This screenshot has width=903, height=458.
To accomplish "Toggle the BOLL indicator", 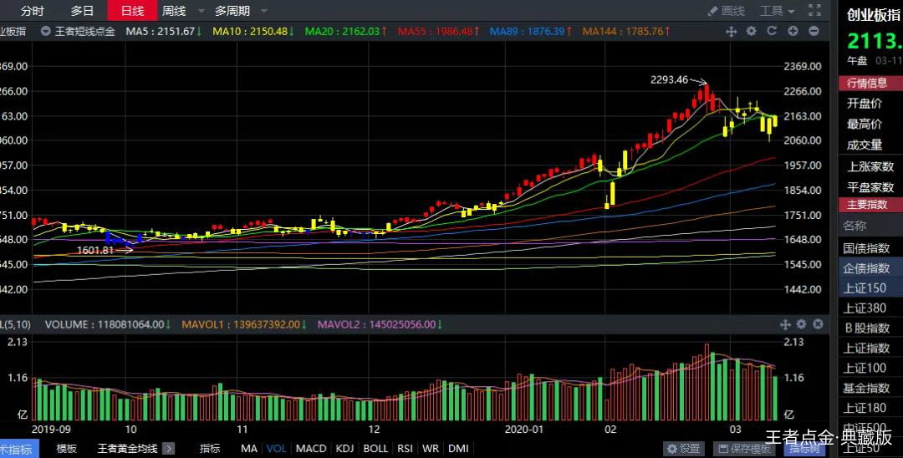I will point(375,449).
